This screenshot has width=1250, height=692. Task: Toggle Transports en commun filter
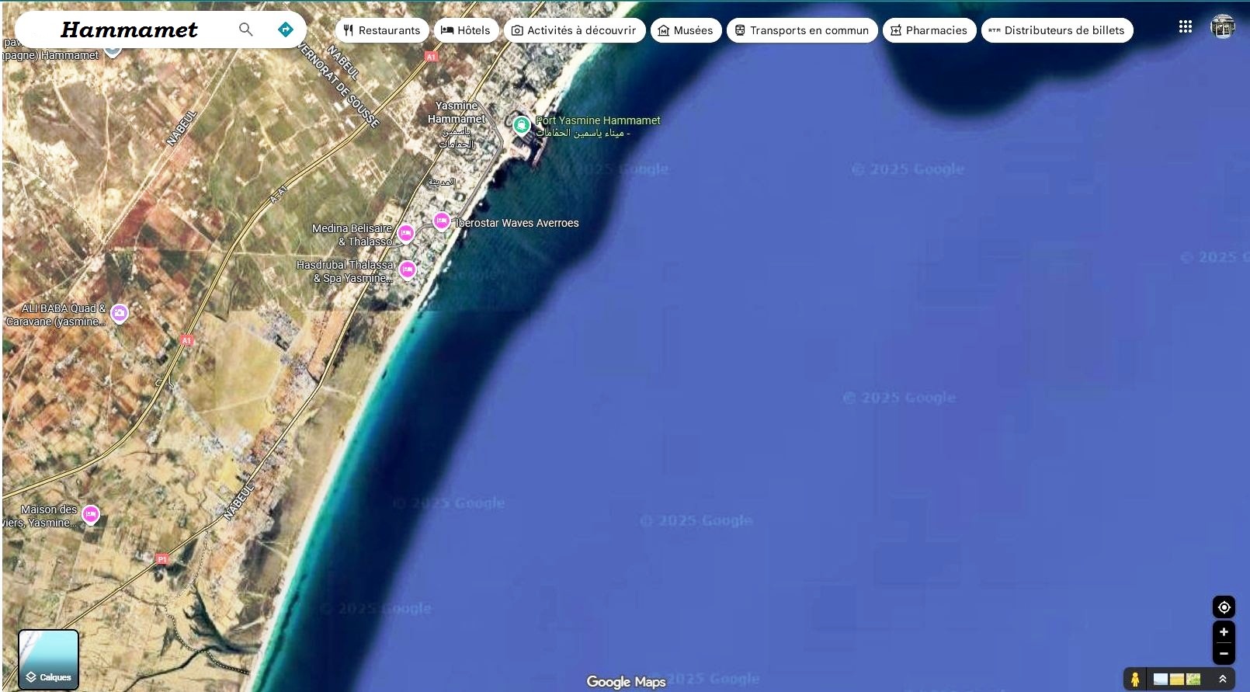click(x=801, y=30)
